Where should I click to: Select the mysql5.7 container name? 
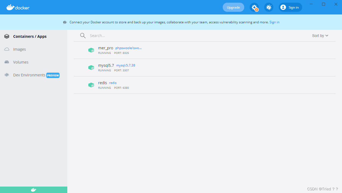(106, 65)
